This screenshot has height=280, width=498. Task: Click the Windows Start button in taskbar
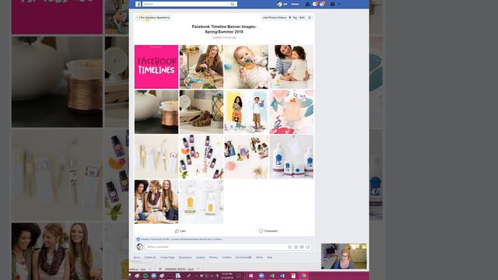pos(251,276)
